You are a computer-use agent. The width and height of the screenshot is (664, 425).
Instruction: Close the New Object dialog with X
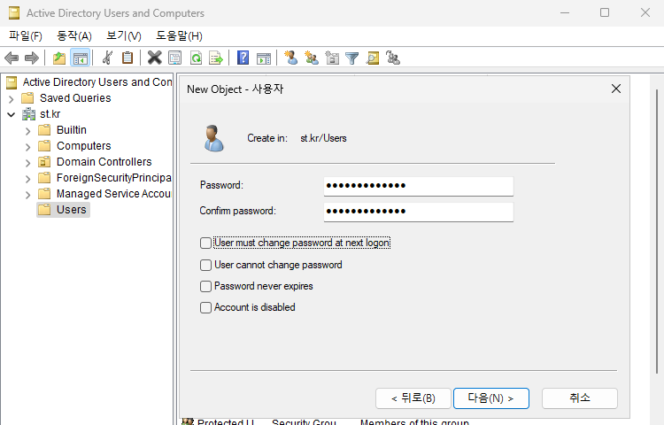point(616,89)
